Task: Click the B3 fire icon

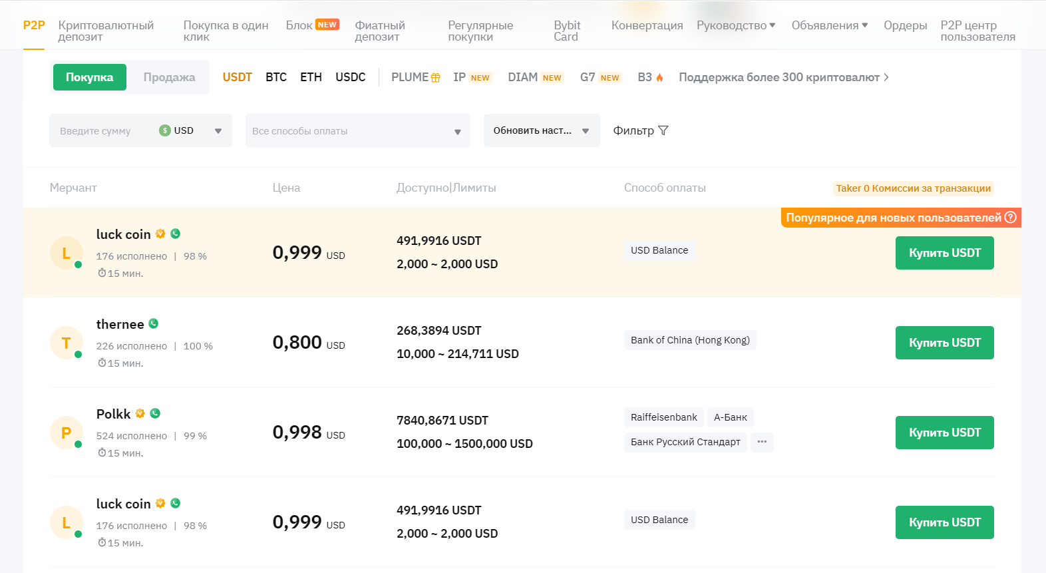Action: pyautogui.click(x=659, y=78)
